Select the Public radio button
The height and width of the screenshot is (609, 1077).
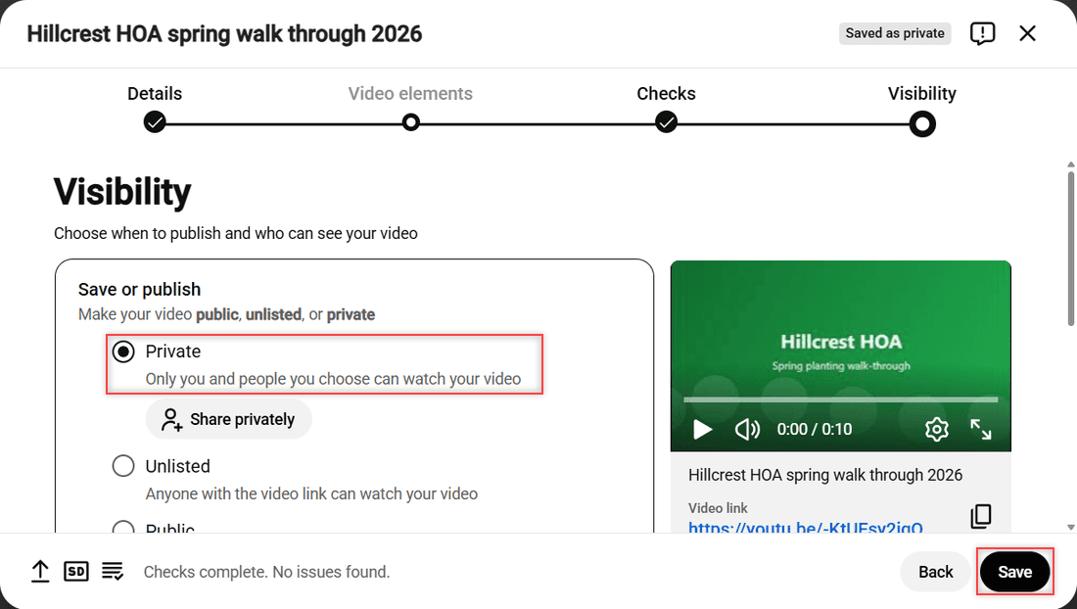(123, 527)
